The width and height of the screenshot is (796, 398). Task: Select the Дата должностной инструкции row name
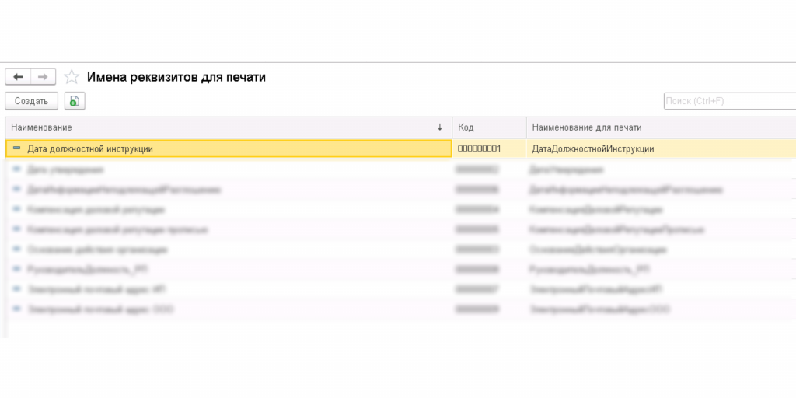pyautogui.click(x=90, y=148)
